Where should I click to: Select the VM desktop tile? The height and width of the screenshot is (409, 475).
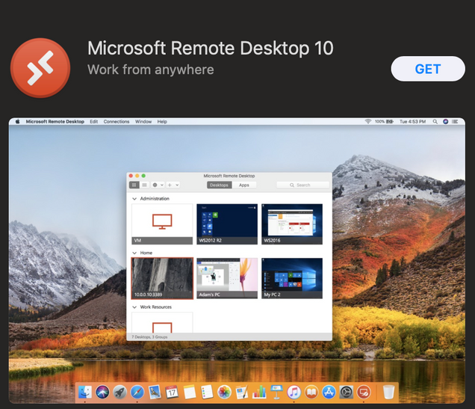coord(162,224)
